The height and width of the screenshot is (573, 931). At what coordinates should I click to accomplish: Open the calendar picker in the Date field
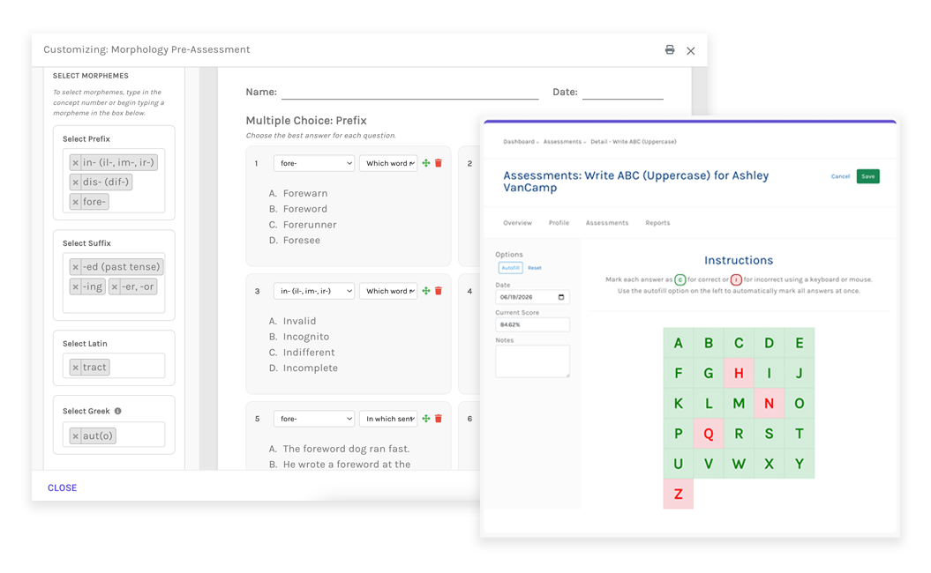pos(561,296)
